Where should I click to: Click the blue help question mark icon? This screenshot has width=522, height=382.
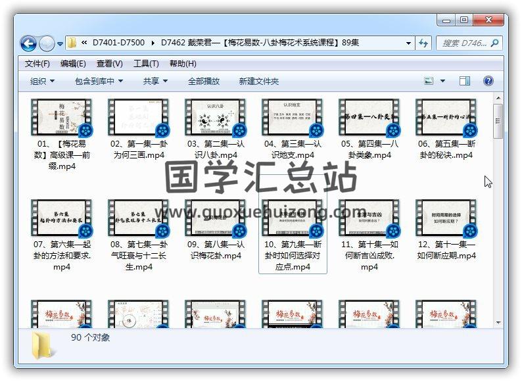coord(488,81)
